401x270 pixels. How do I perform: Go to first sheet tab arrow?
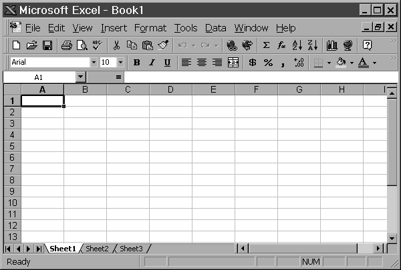coord(7,249)
